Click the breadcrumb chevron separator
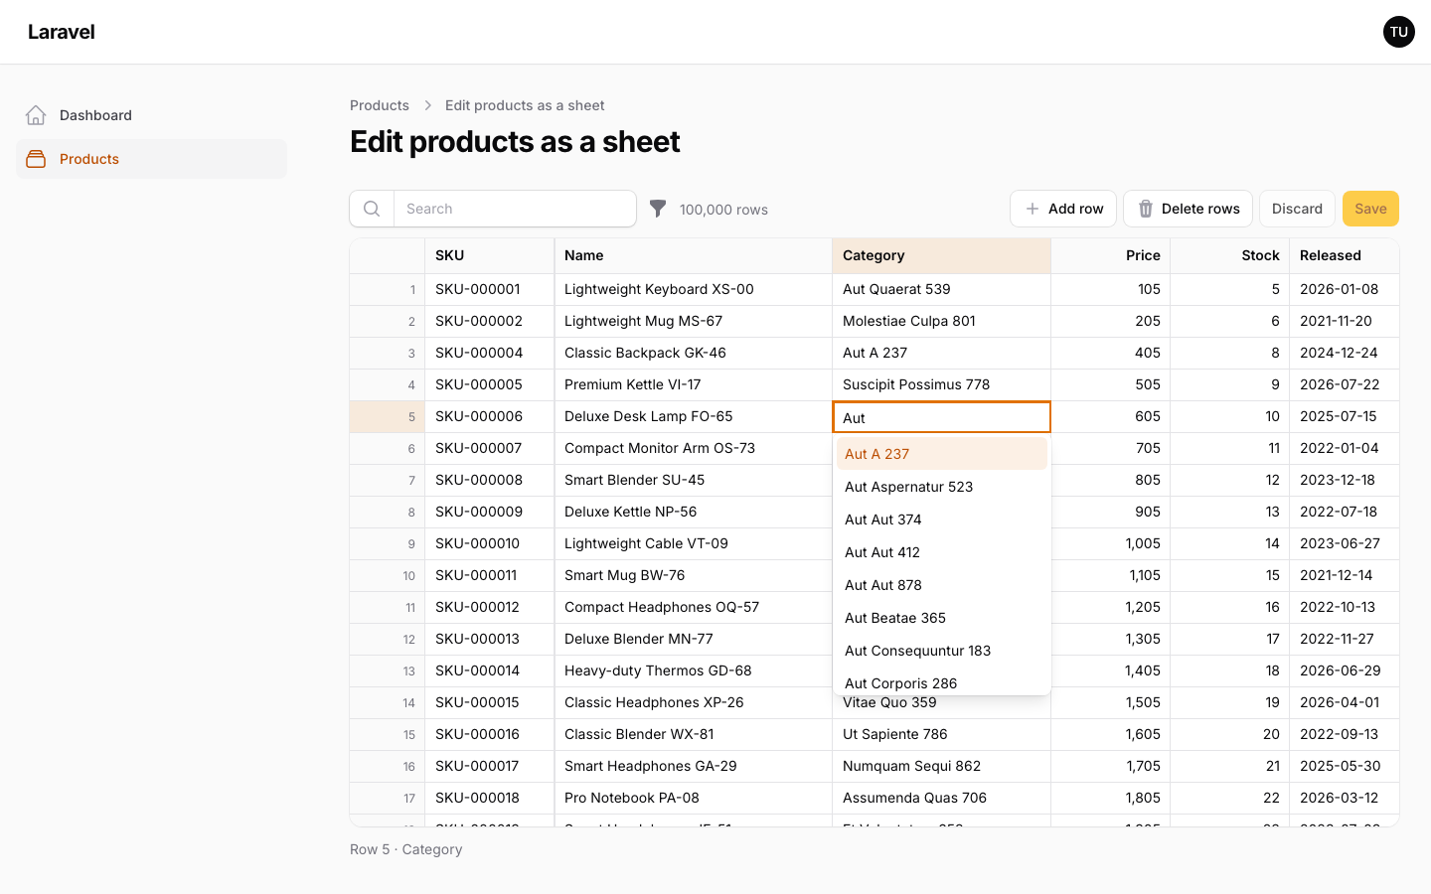This screenshot has height=894, width=1431. [x=427, y=105]
